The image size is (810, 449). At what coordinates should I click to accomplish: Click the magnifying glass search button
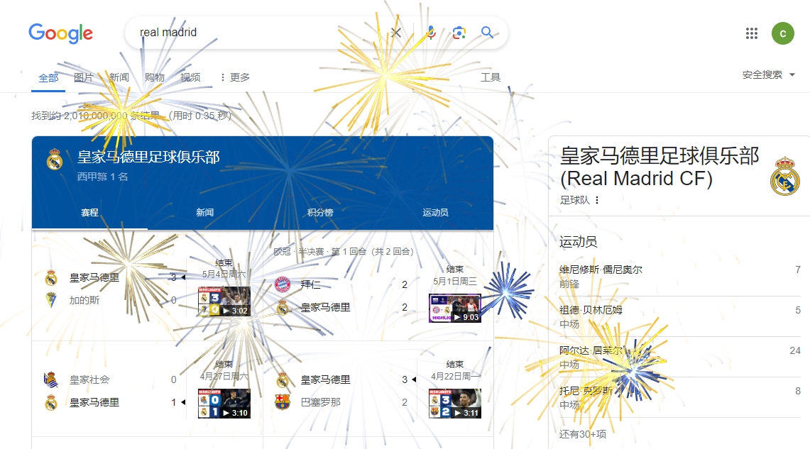pyautogui.click(x=486, y=33)
